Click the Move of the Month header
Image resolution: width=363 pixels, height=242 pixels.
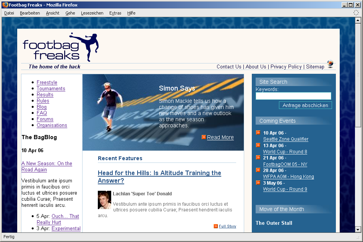click(293, 209)
